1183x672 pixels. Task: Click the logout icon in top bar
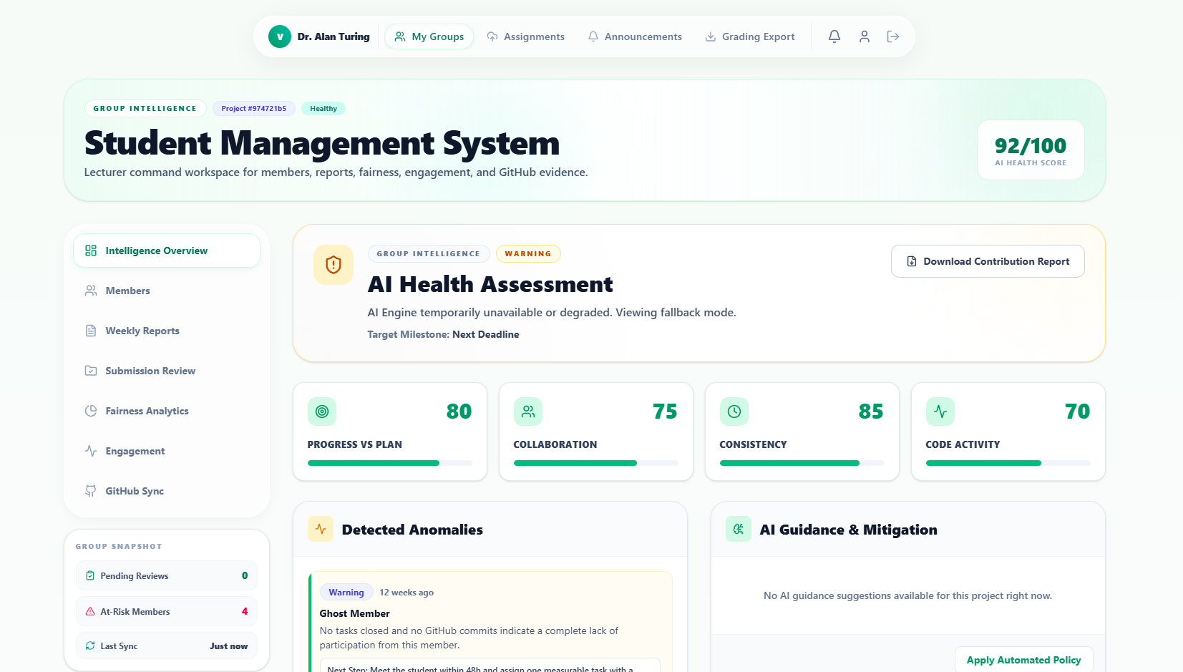(x=893, y=36)
